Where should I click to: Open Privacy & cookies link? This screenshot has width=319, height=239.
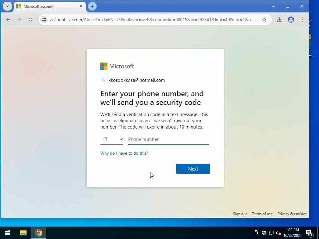click(292, 214)
